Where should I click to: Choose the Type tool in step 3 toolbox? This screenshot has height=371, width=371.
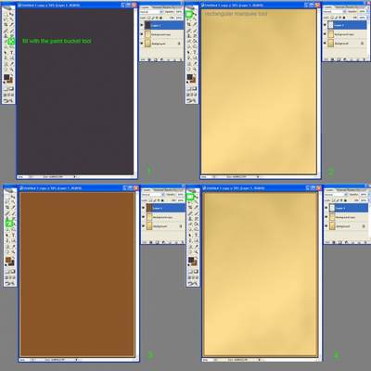14,235
